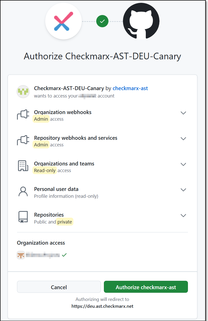Click the Authorize checkmarx-ast button
Viewport: 208px width, 321px height.
point(146,287)
